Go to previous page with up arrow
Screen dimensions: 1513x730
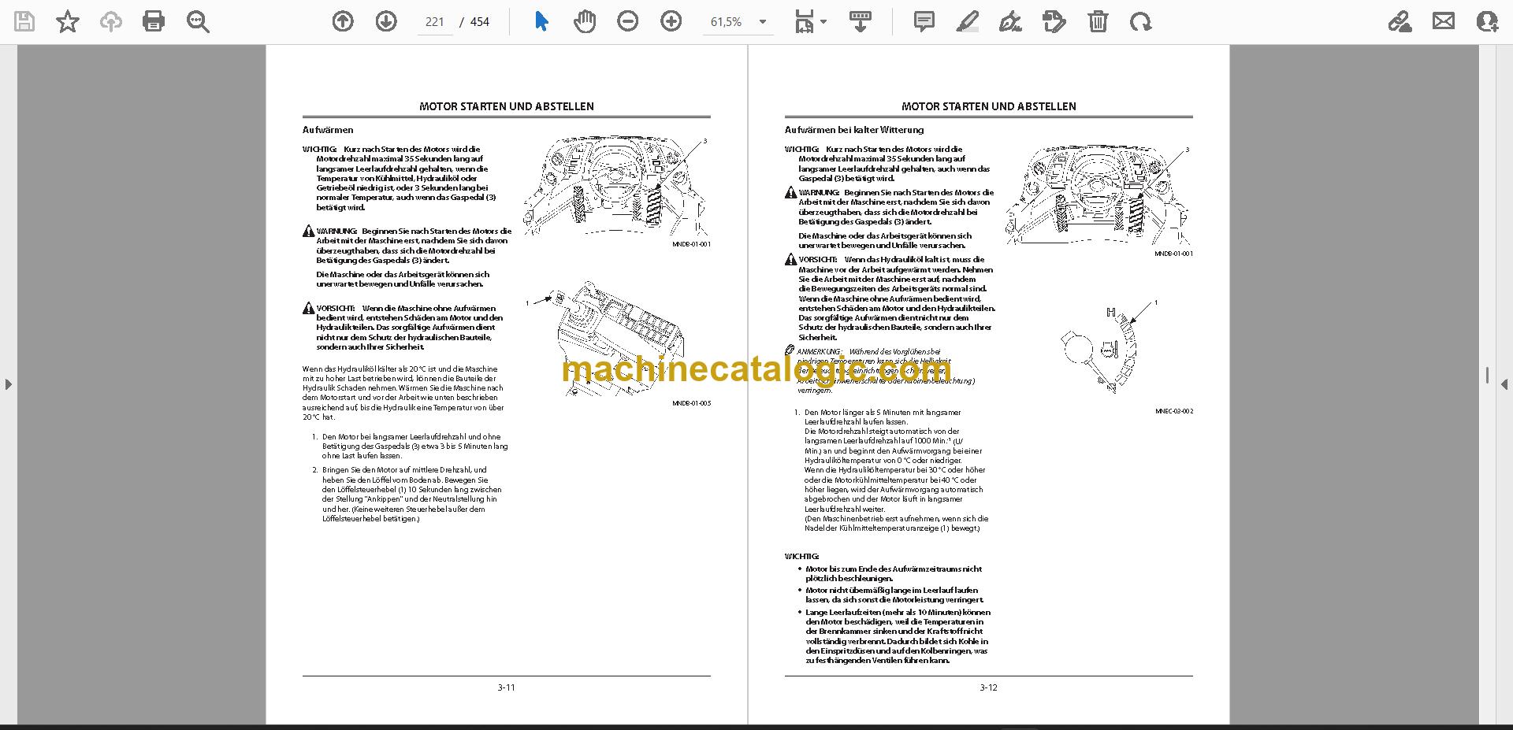click(343, 21)
